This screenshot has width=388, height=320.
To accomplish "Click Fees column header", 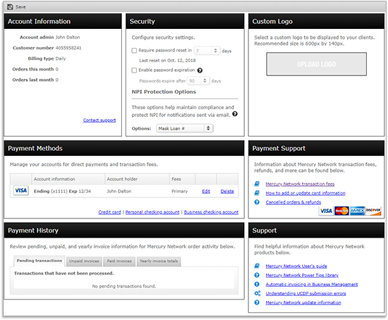I will pos(183,179).
